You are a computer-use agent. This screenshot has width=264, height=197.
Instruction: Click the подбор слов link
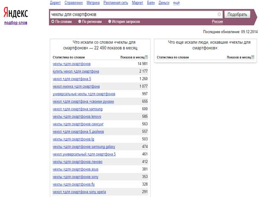[16, 23]
